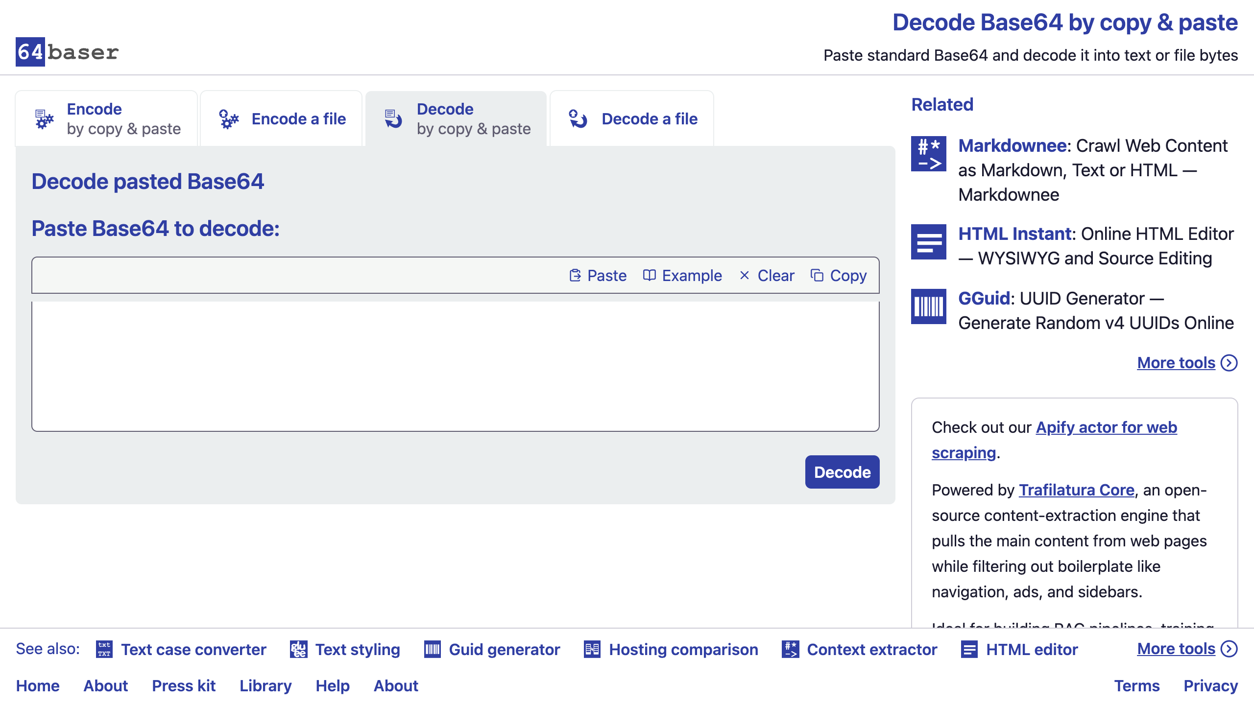Focus the Base64 text input area
The image size is (1254, 705).
coord(456,366)
